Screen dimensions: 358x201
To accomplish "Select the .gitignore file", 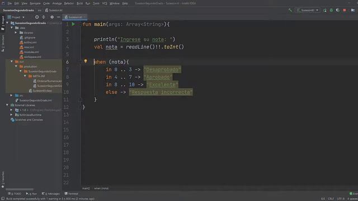I will pos(27,37).
